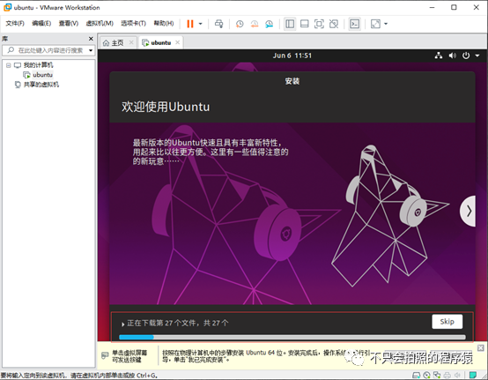Click the CD/DVD drive status icon
Screen dimensions: 488x380
(426, 375)
